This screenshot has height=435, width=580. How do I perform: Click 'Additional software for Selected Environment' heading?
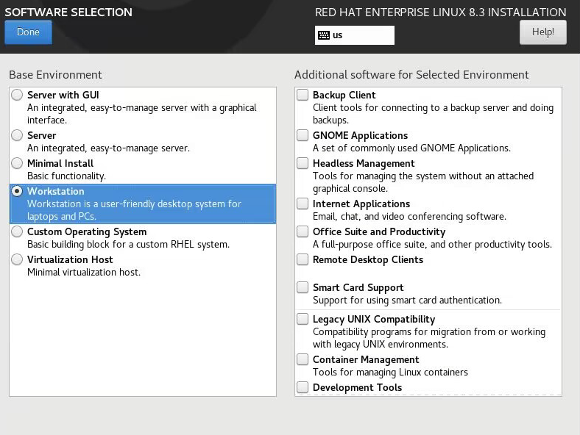(x=411, y=75)
